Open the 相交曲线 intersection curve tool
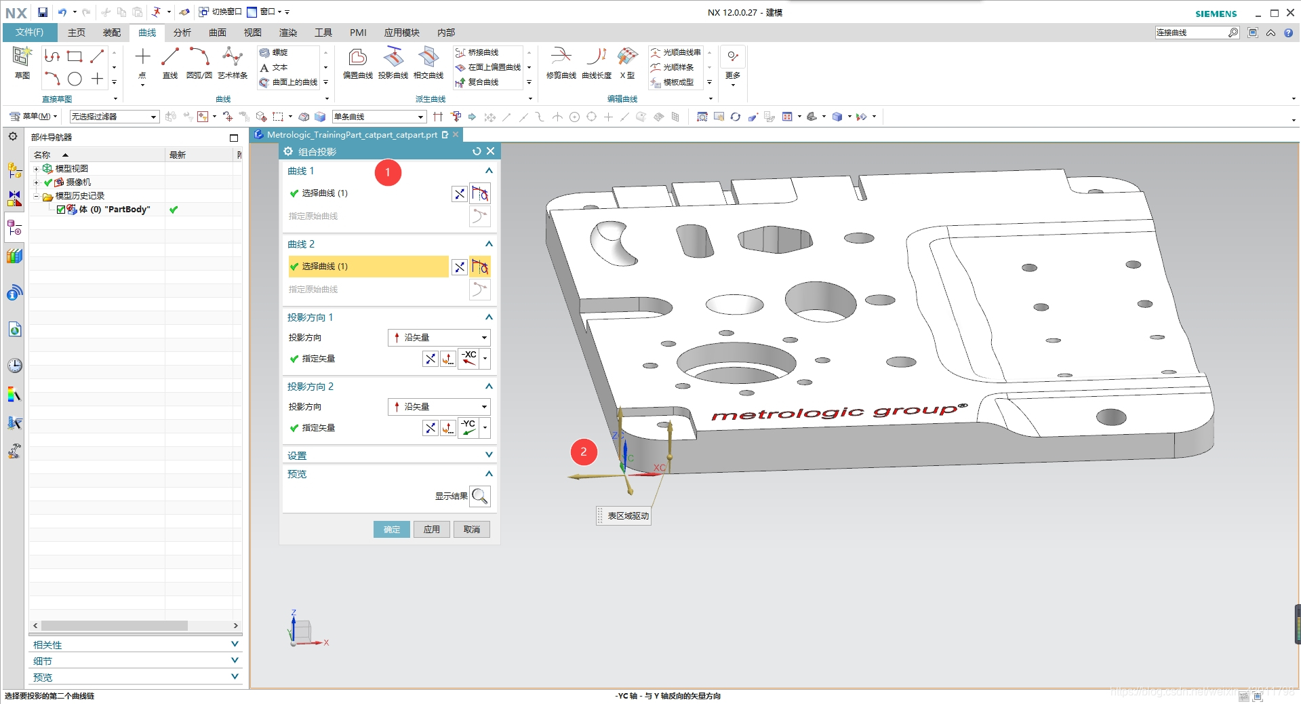The height and width of the screenshot is (704, 1301). coord(428,63)
